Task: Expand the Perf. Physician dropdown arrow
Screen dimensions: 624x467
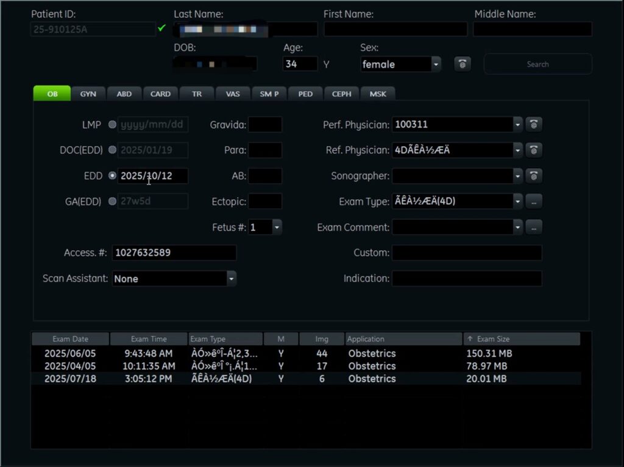Action: point(518,124)
